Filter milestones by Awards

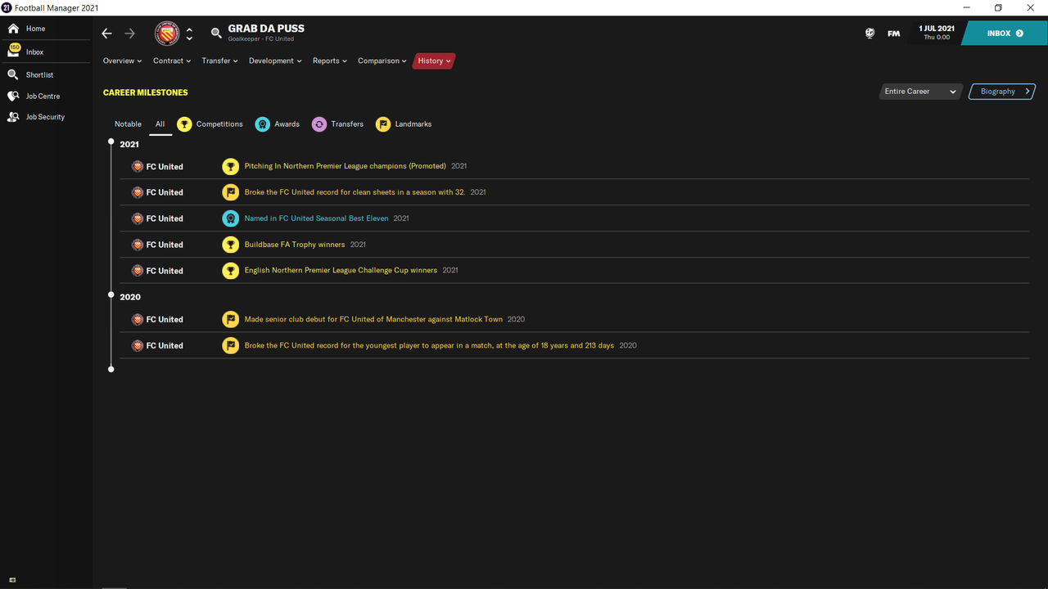click(287, 124)
